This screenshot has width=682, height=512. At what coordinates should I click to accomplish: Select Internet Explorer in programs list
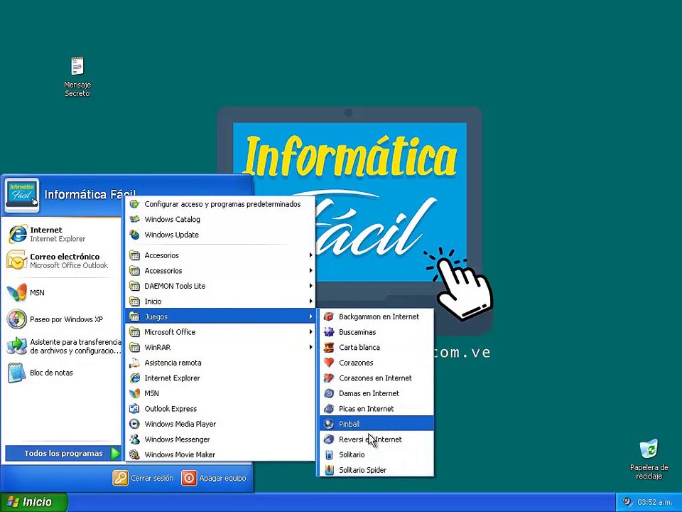pyautogui.click(x=220, y=378)
